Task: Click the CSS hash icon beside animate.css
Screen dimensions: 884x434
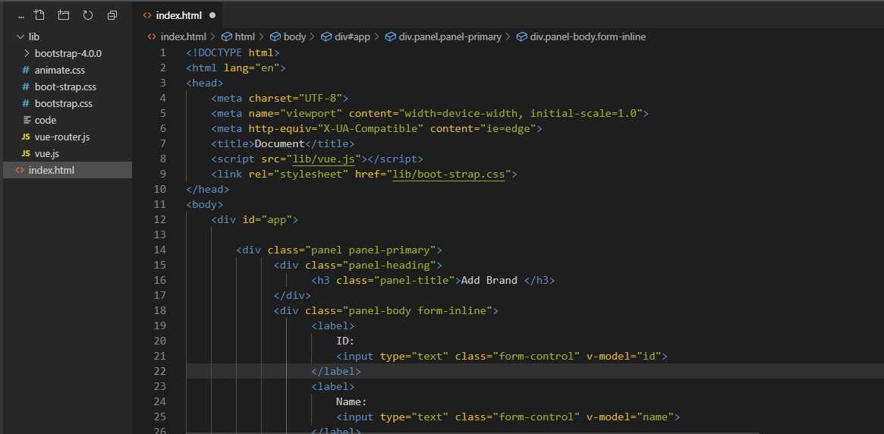Action: tap(25, 71)
